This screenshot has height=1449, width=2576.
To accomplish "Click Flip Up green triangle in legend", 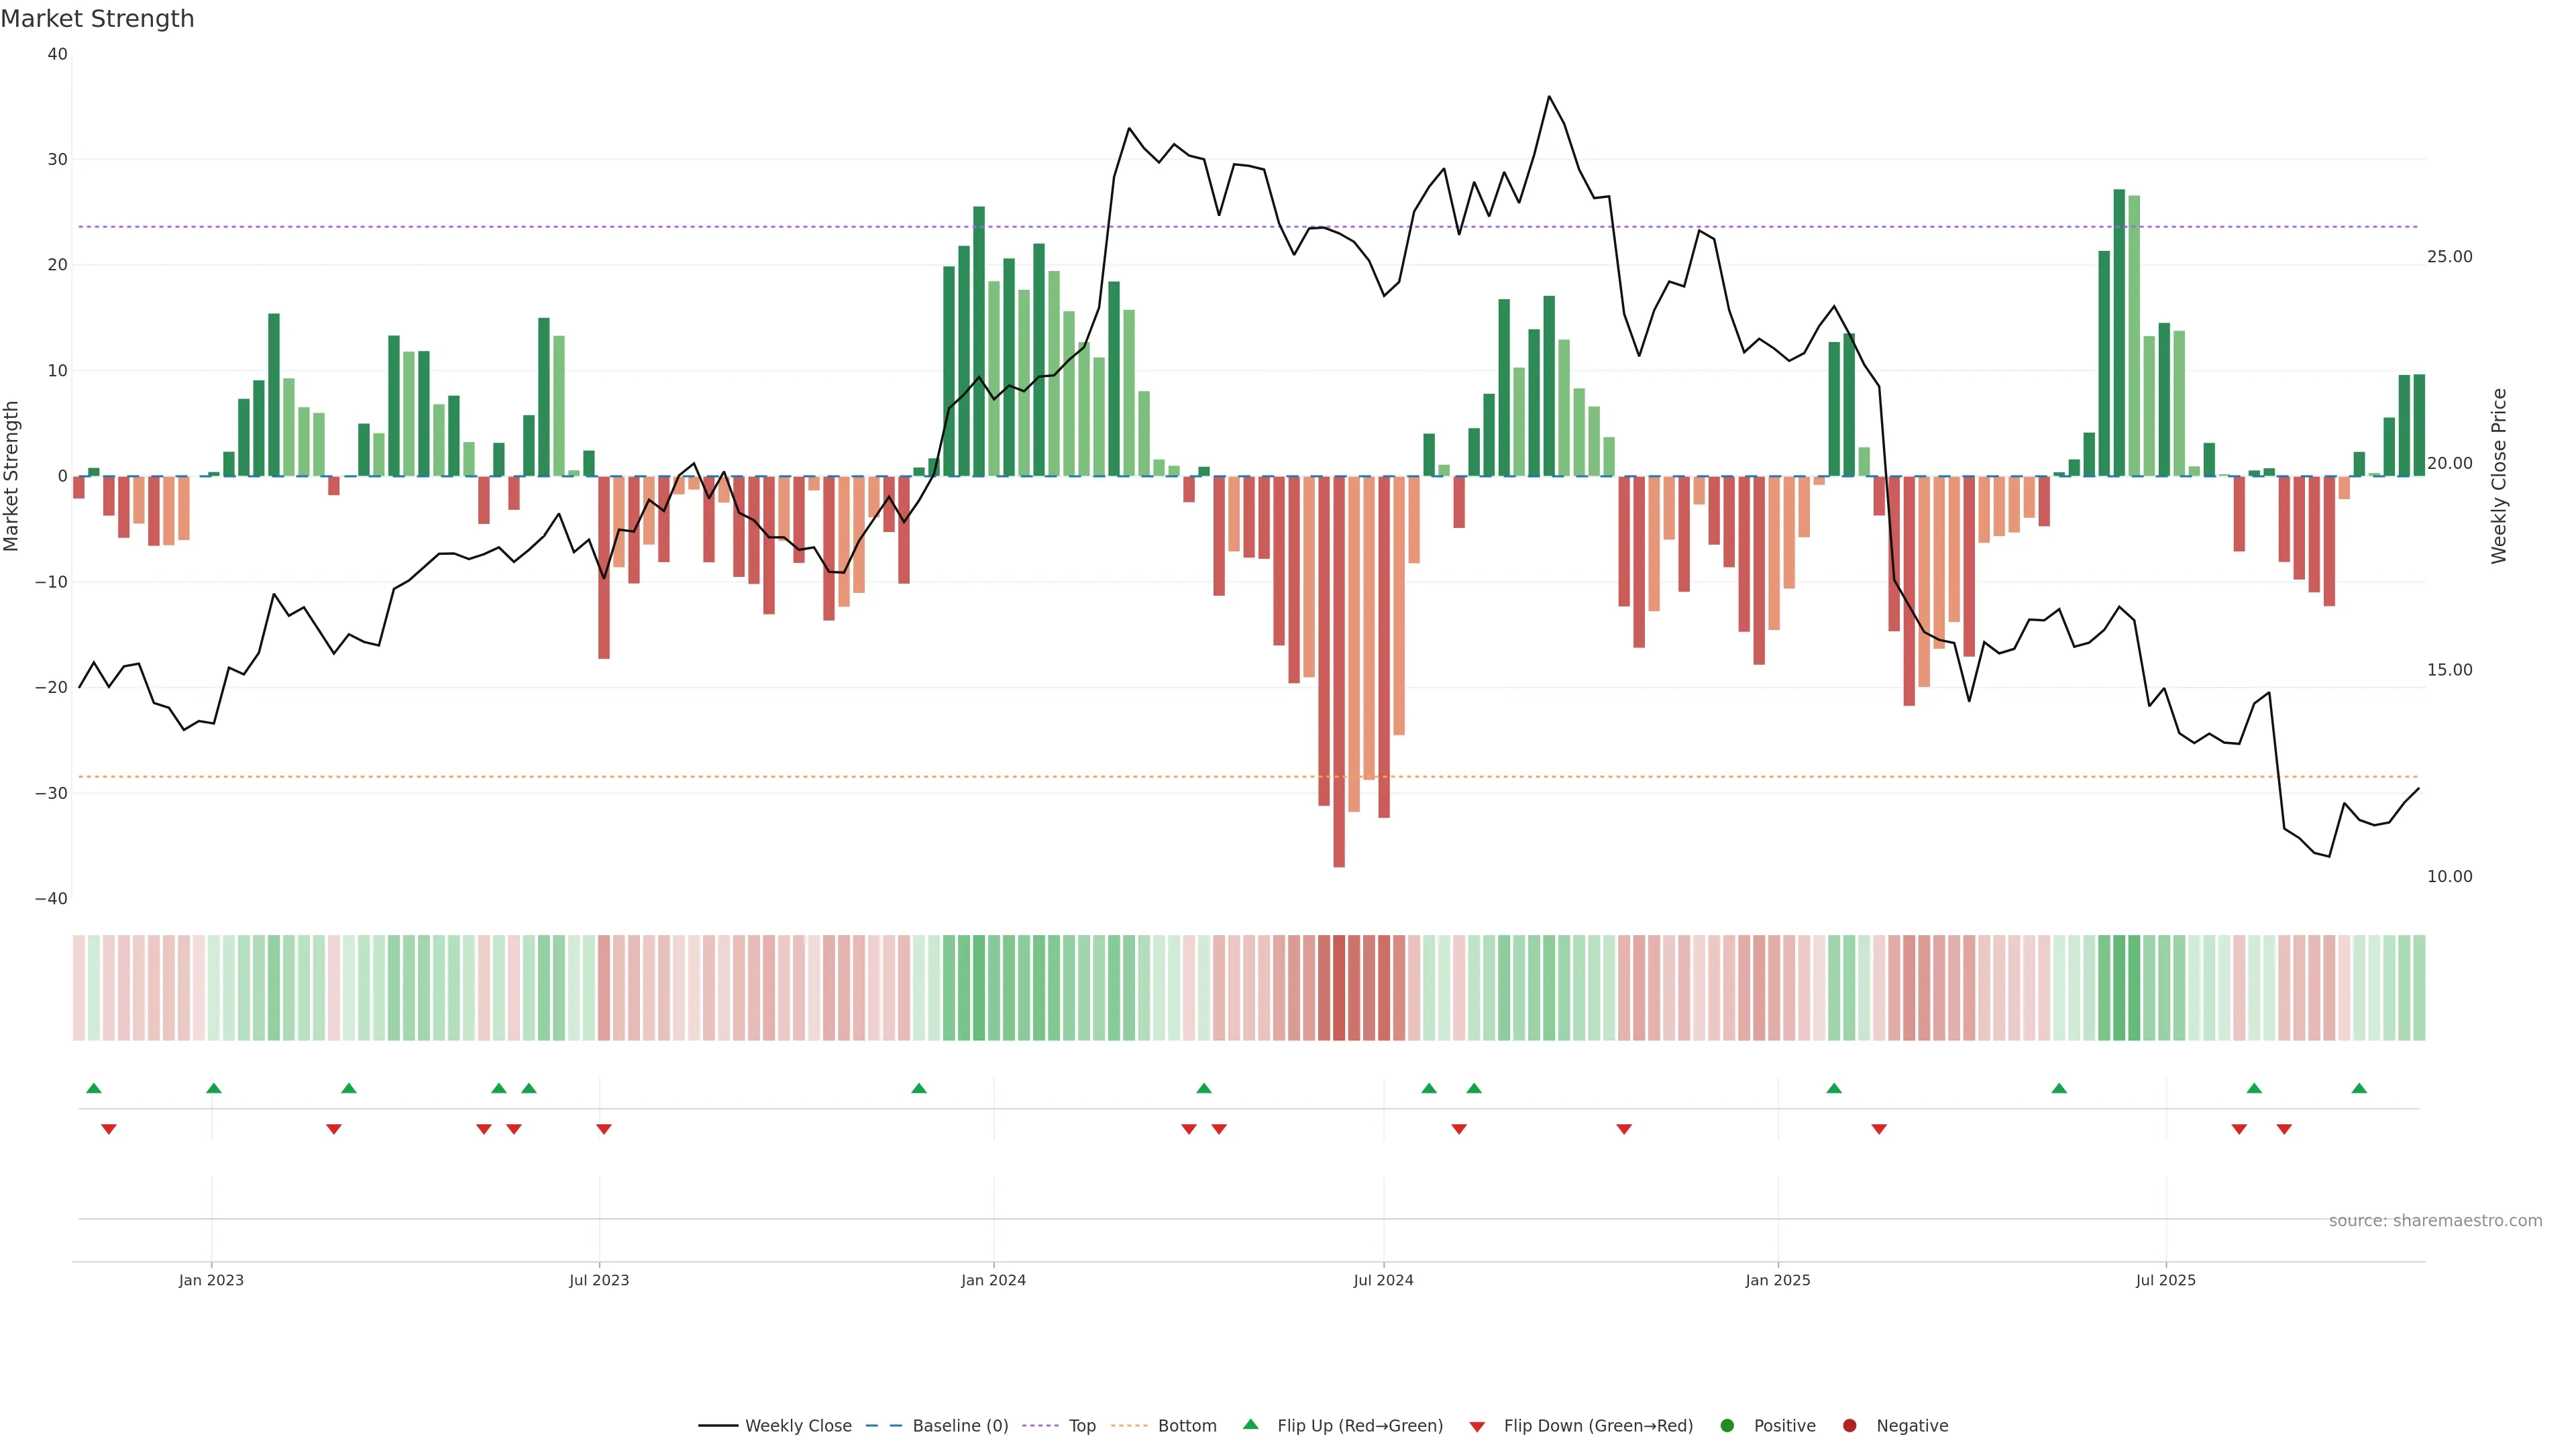I will click(1250, 1424).
